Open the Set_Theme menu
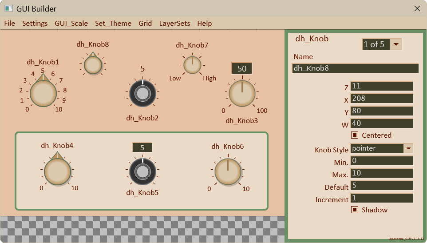 click(x=113, y=24)
